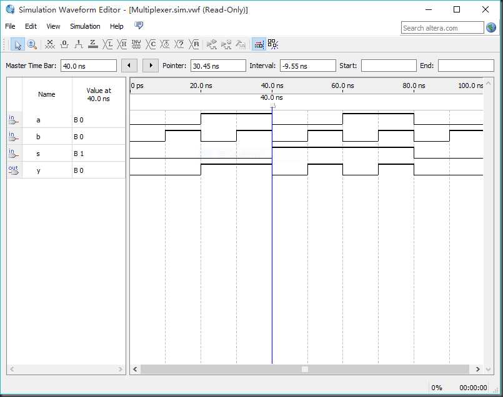Generate ModelSim testbench and script
Image resolution: width=503 pixels, height=397 pixels.
click(241, 44)
